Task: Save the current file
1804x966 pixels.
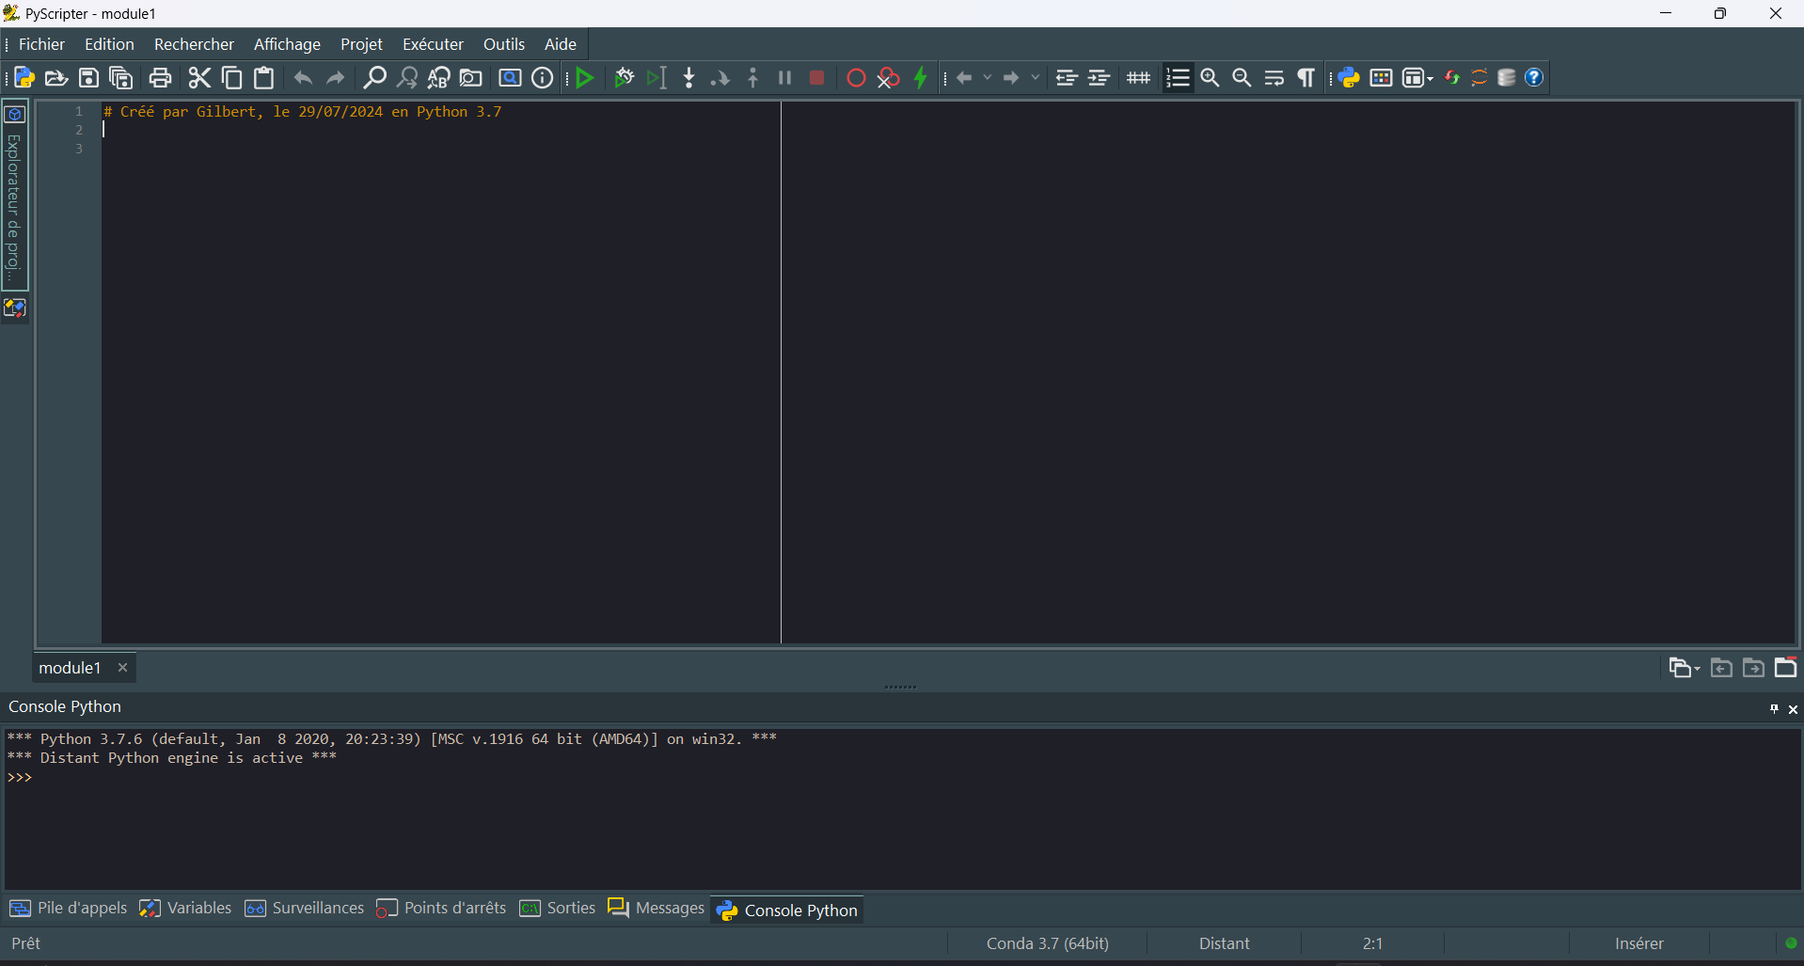Action: click(88, 78)
